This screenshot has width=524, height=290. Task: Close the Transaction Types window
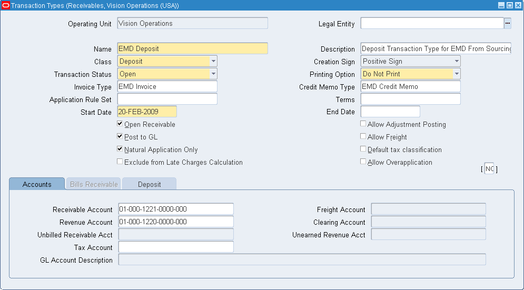tap(518, 5)
